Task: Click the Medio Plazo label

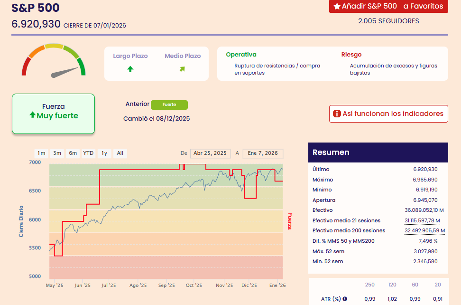Action: coord(183,56)
